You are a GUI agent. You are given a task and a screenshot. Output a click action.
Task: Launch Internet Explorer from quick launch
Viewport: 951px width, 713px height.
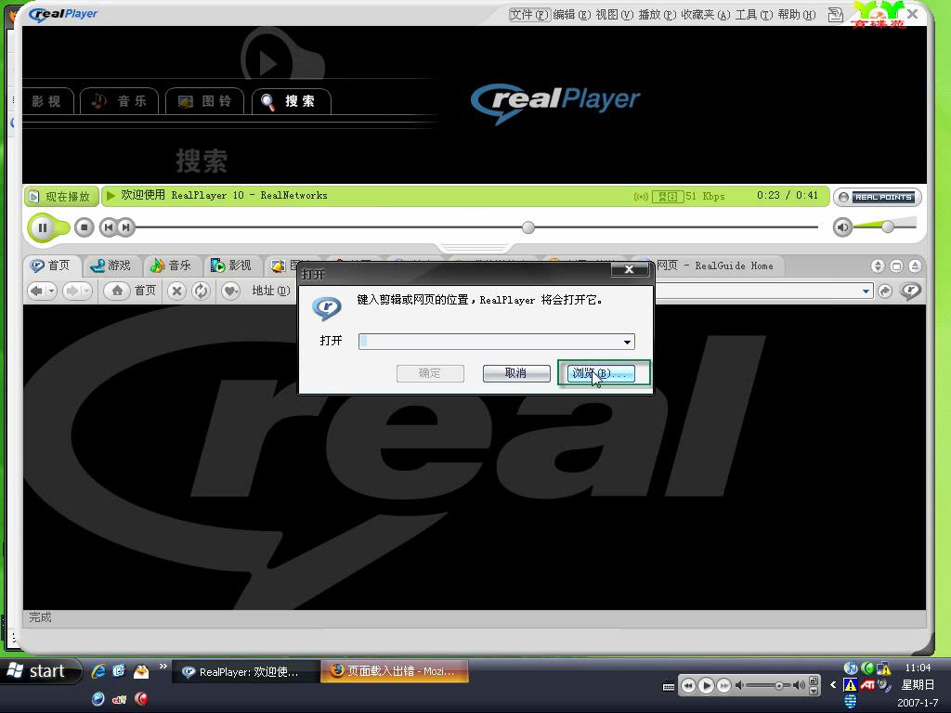click(x=98, y=671)
